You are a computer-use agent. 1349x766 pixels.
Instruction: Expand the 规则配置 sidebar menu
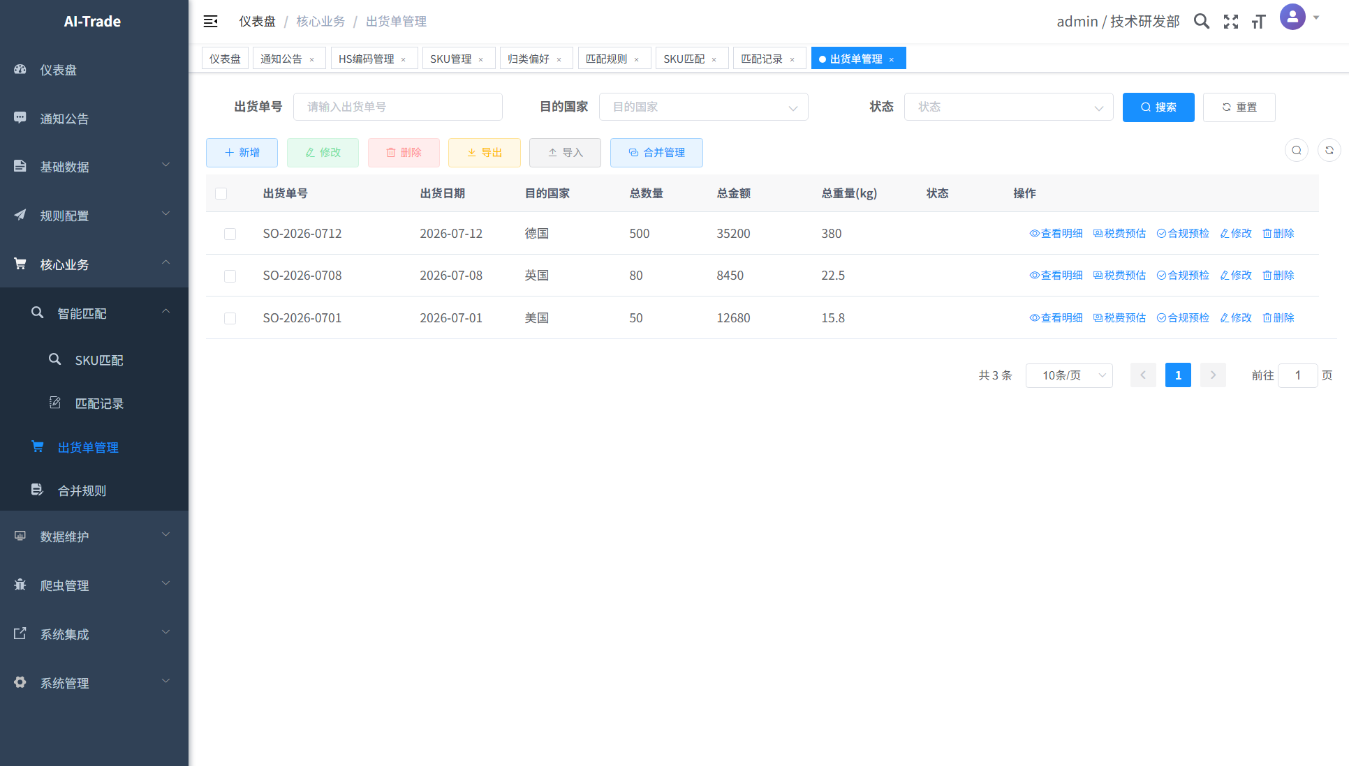pos(94,216)
